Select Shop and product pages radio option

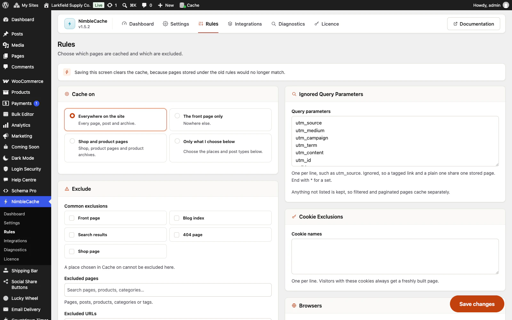pos(116,148)
